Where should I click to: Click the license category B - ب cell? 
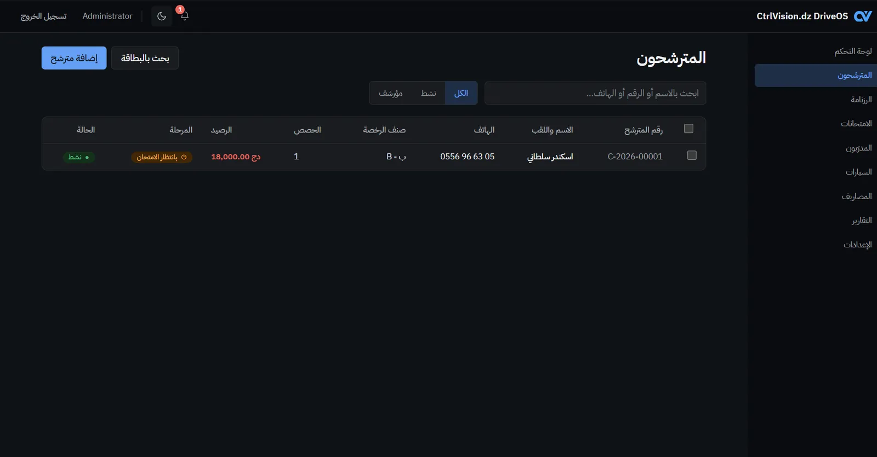point(396,157)
